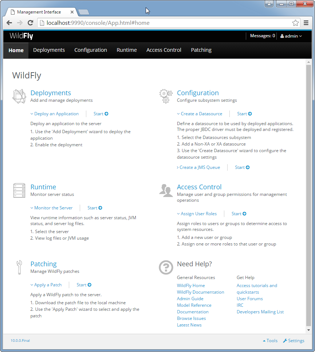Click the Chrome user profile icon
Screen dimensions: 315x352
pyautogui.click(x=269, y=4)
